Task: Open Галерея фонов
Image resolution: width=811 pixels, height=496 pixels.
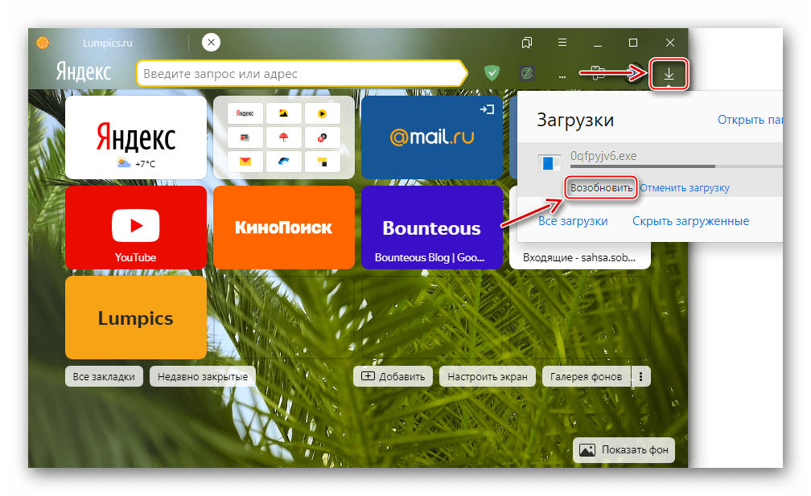Action: (x=586, y=377)
